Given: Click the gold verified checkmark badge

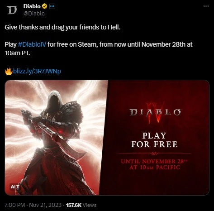Looking at the screenshot, I should (44, 6).
